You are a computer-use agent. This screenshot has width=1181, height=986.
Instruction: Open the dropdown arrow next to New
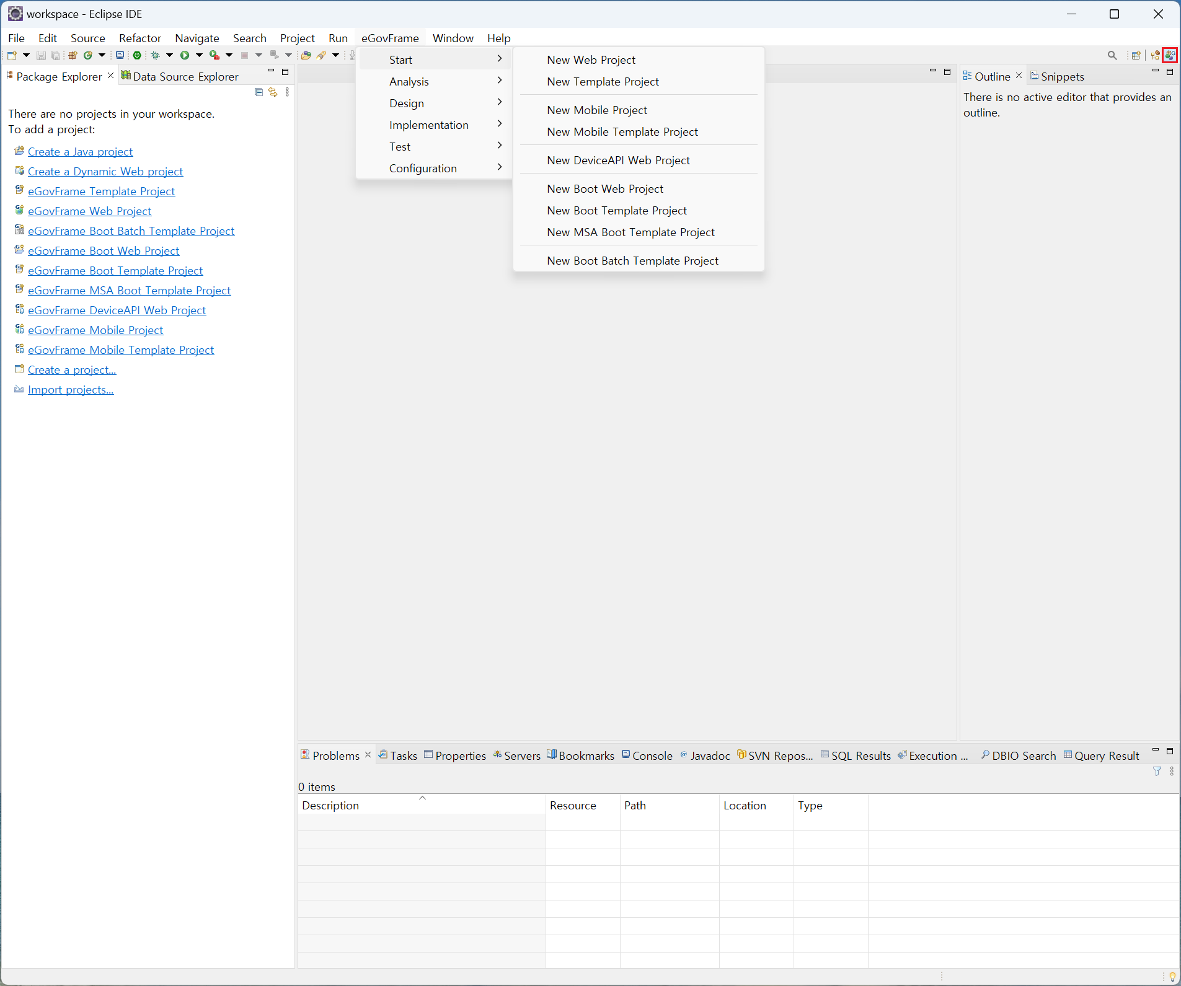(x=26, y=55)
